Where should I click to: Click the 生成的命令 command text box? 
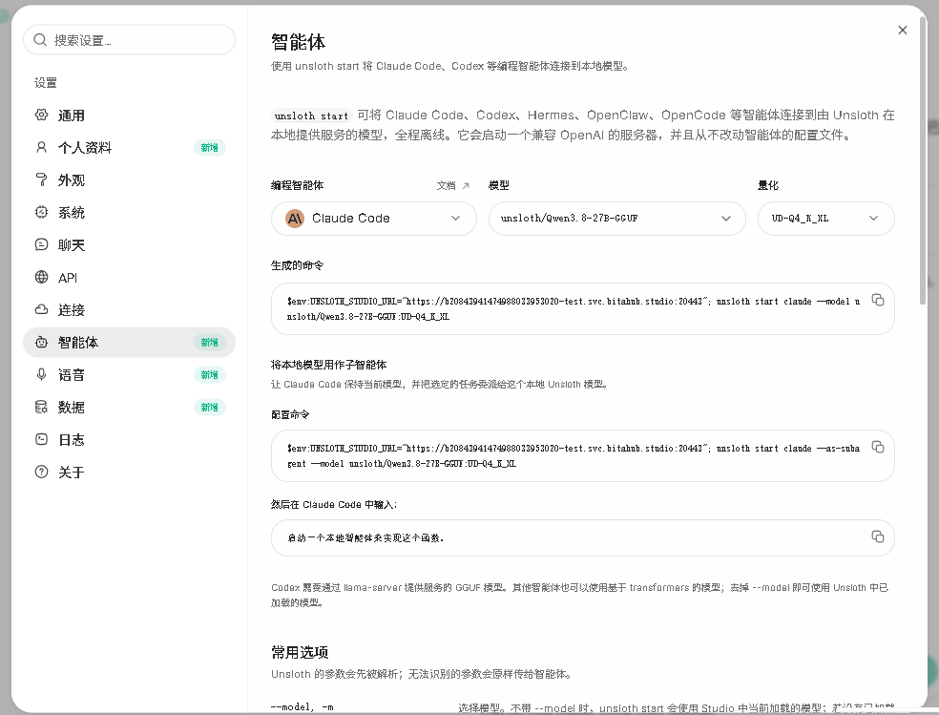tap(583, 309)
